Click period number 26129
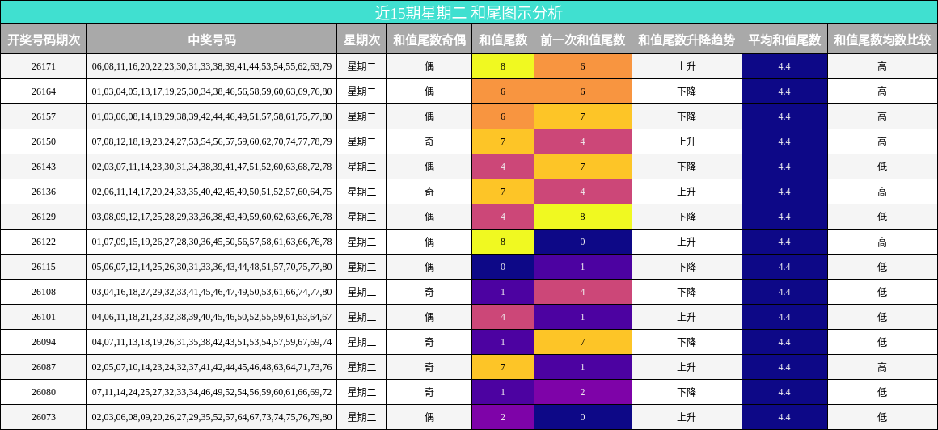Screen dimensions: 938x430 pos(44,217)
